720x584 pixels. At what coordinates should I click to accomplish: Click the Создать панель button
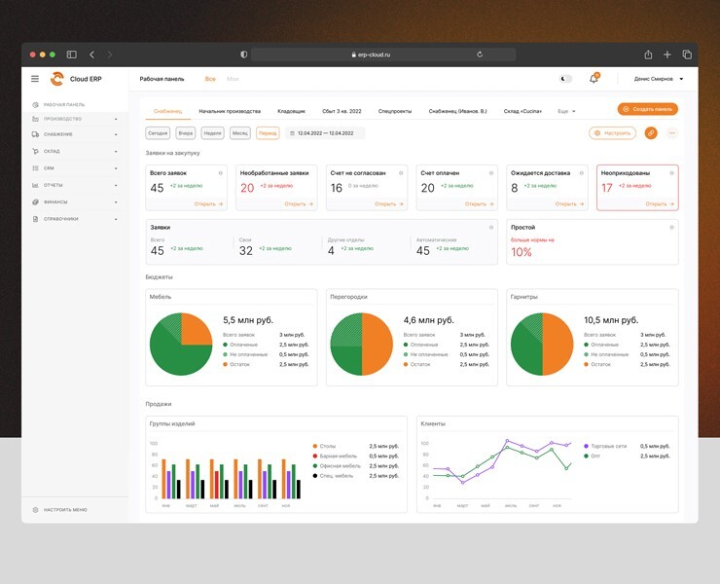tap(647, 109)
